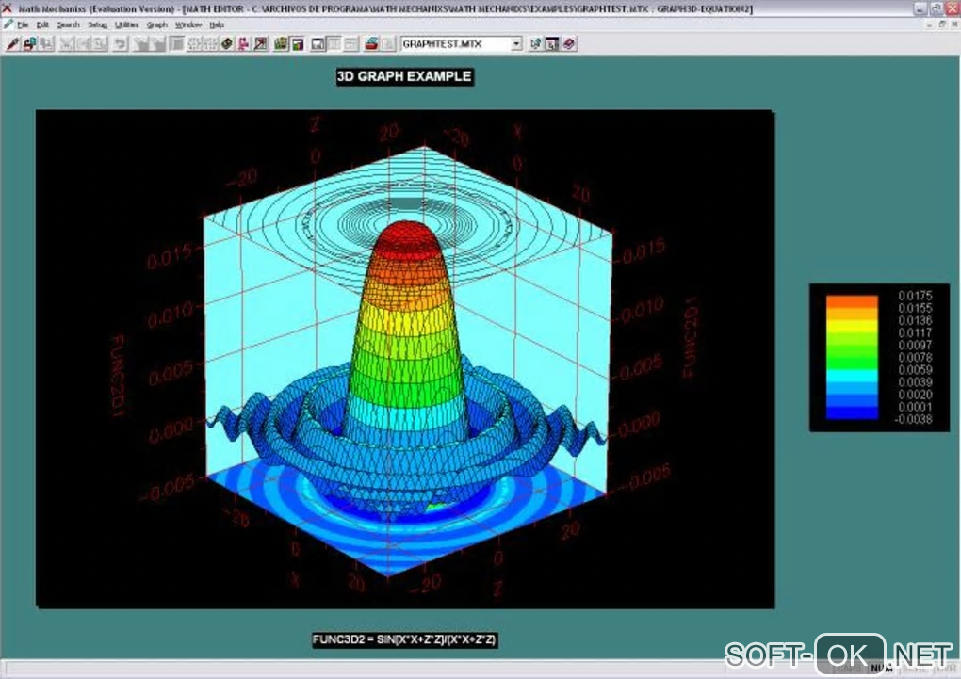Image resolution: width=961 pixels, height=679 pixels.
Task: Expand the GRAPHTEST.MTX file dropdown arrow
Action: (x=516, y=44)
